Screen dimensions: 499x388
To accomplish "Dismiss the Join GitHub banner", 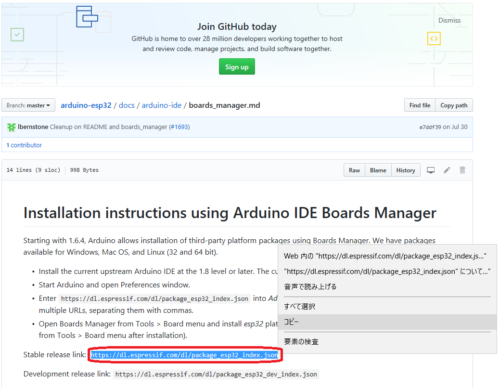I will tap(449, 20).
